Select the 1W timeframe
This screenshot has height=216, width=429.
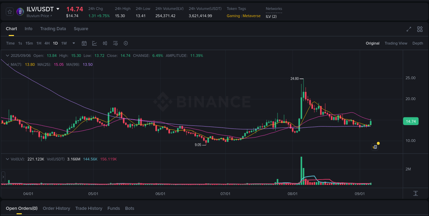point(64,43)
